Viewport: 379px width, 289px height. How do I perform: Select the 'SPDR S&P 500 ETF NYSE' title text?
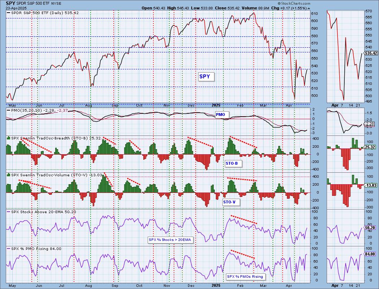pyautogui.click(x=39, y=3)
